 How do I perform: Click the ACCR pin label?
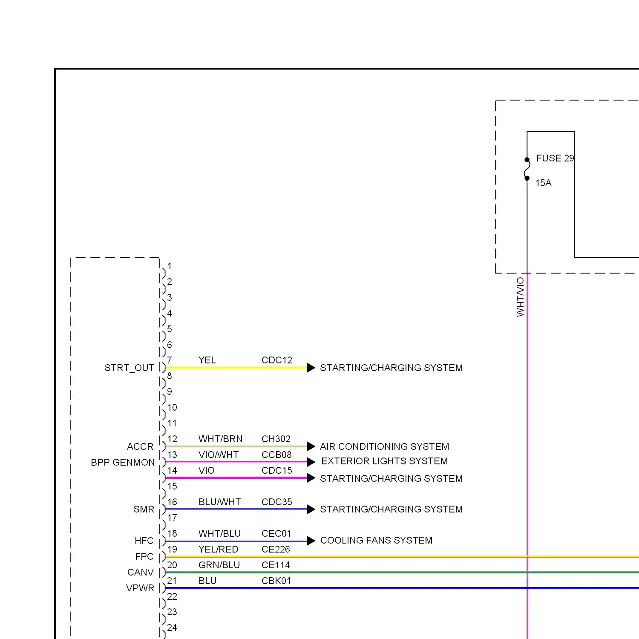click(x=140, y=446)
